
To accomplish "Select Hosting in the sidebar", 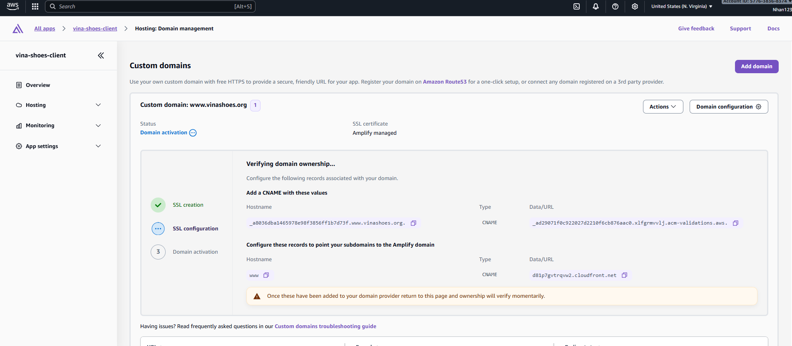I will (x=36, y=105).
